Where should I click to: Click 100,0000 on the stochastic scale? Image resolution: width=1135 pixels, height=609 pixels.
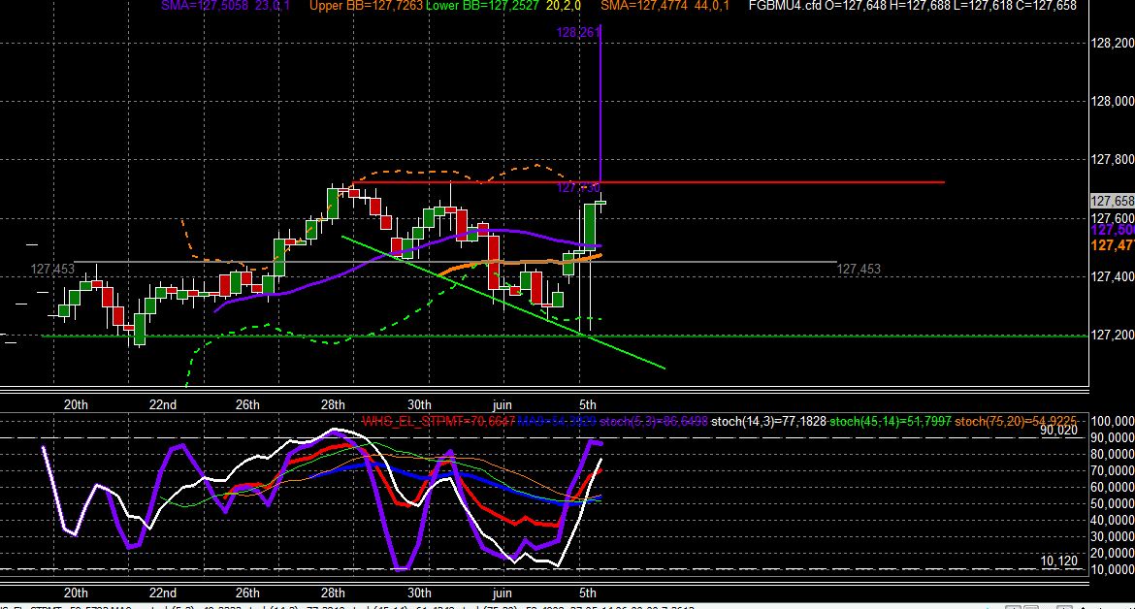point(1113,421)
